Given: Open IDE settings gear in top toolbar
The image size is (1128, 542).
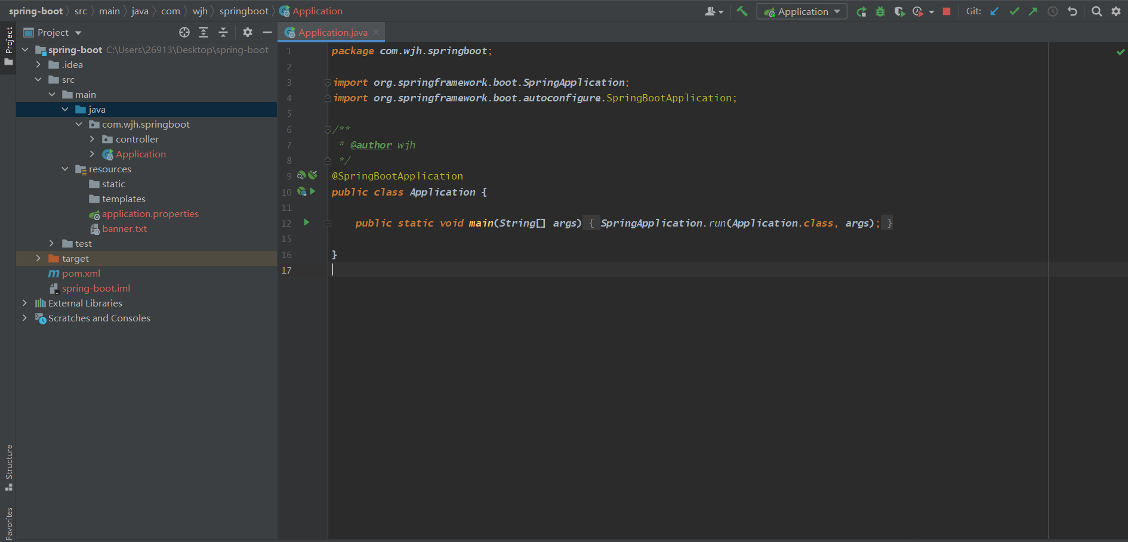Looking at the screenshot, I should click(x=1116, y=11).
